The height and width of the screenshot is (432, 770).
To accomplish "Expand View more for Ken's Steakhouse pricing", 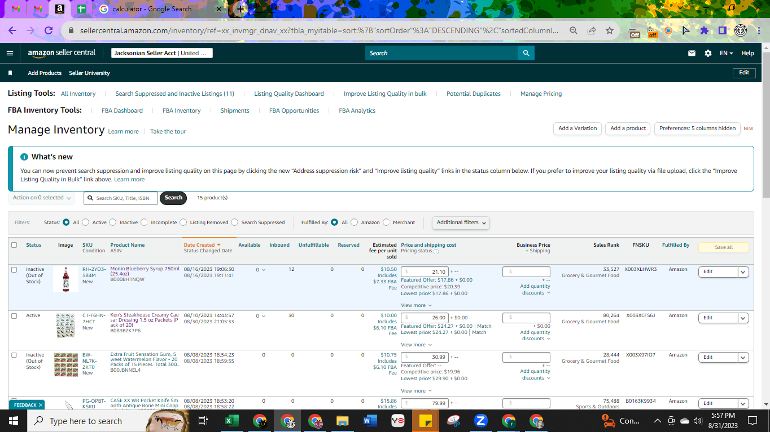I will coord(416,345).
